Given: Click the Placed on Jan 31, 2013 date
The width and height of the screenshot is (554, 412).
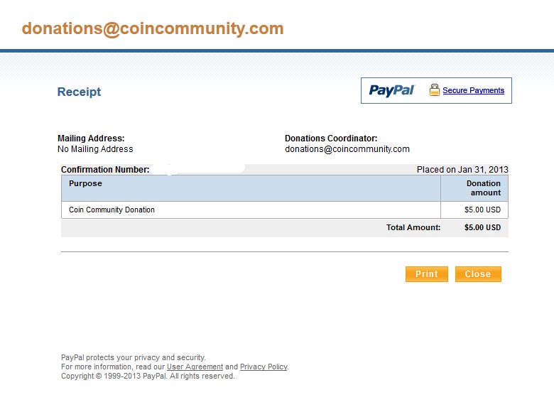Looking at the screenshot, I should (462, 170).
